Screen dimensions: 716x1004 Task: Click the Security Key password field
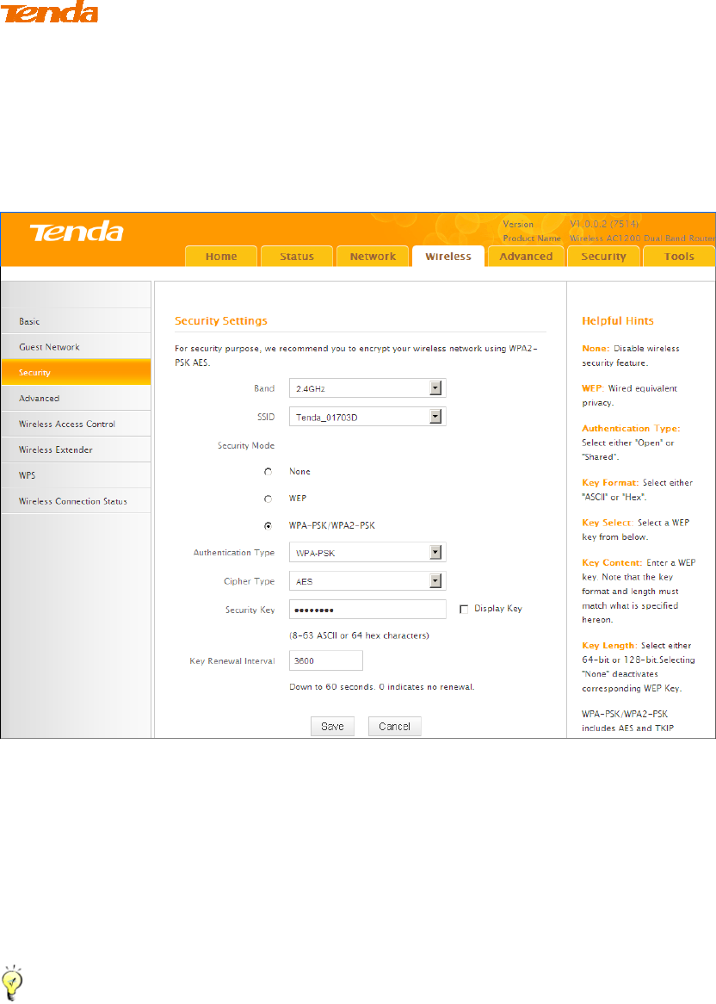[367, 610]
